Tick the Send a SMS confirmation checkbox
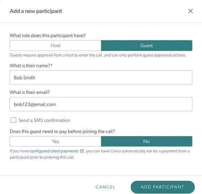 [x=13, y=120]
